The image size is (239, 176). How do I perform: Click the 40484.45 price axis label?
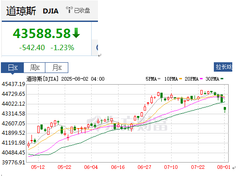(13, 153)
